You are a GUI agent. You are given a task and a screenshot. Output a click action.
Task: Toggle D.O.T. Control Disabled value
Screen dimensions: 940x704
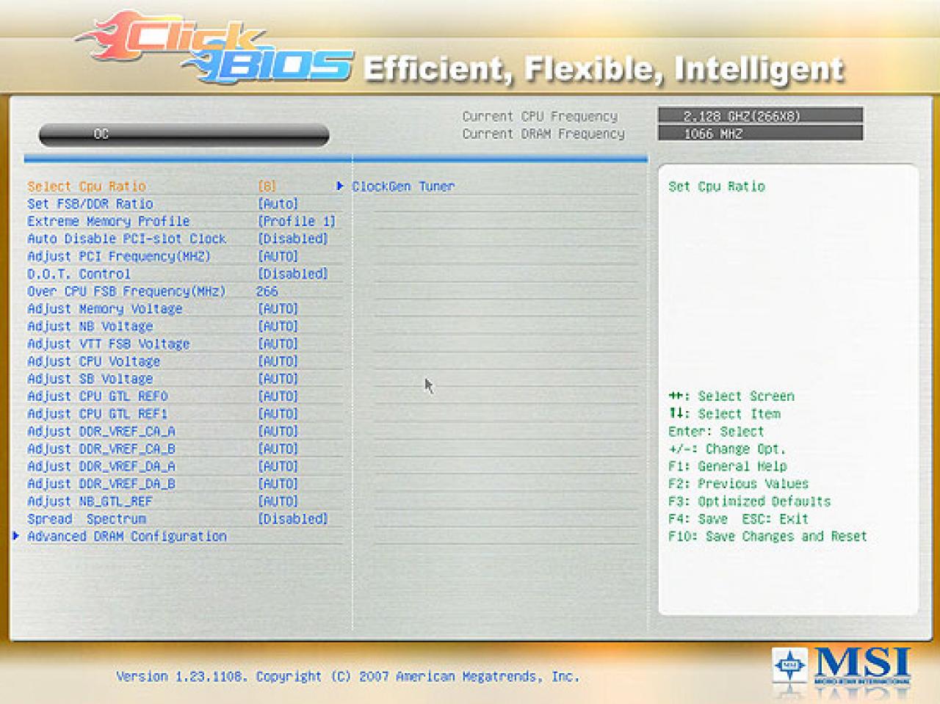292,274
